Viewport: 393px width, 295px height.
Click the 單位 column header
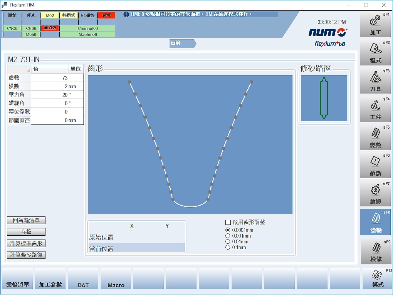pyautogui.click(x=76, y=69)
